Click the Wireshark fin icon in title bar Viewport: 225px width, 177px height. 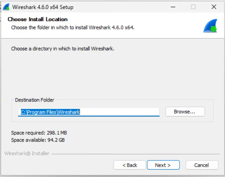click(6, 7)
